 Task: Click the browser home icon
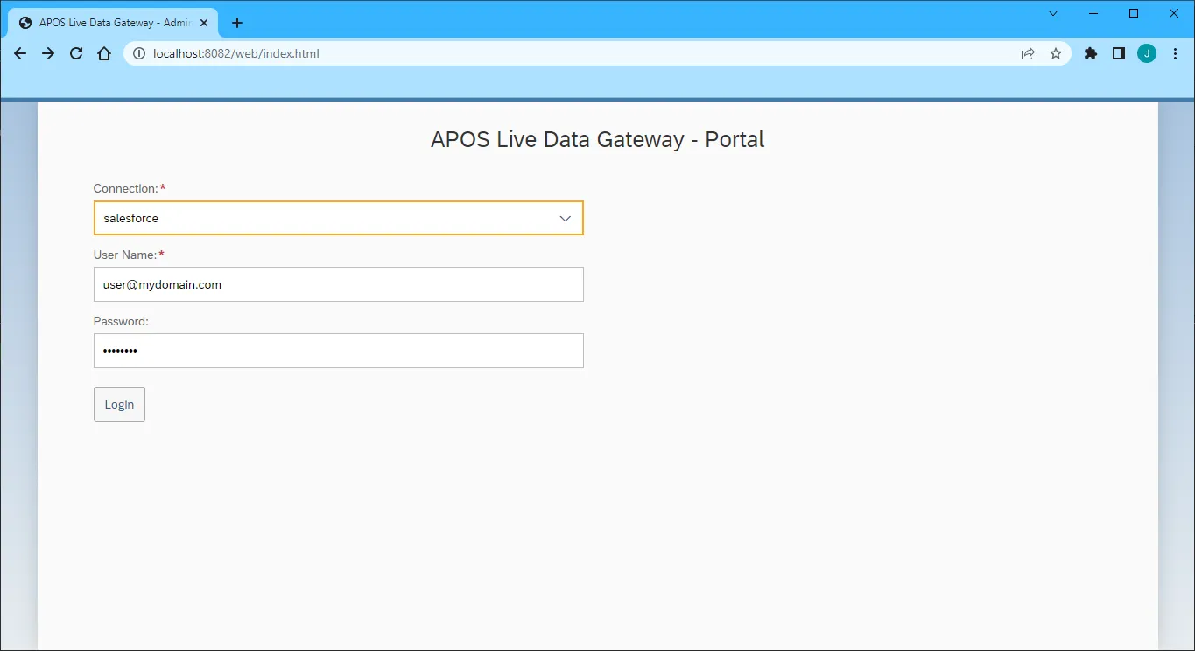click(x=104, y=53)
